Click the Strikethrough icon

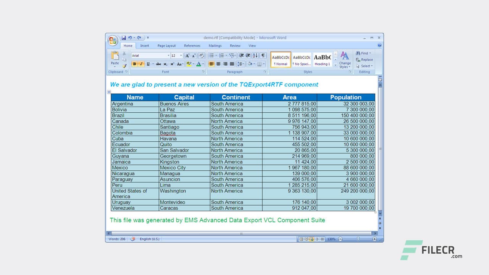(158, 64)
